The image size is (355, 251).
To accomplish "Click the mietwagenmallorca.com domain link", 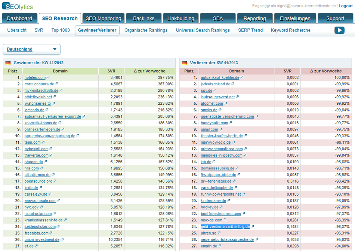I will pyautogui.click(x=222, y=149).
